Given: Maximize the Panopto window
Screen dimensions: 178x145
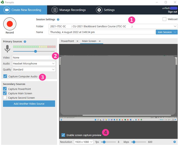Looking at the screenshot, I should [x=166, y=2].
